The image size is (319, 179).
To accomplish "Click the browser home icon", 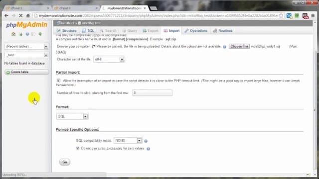I will tap(28, 15).
